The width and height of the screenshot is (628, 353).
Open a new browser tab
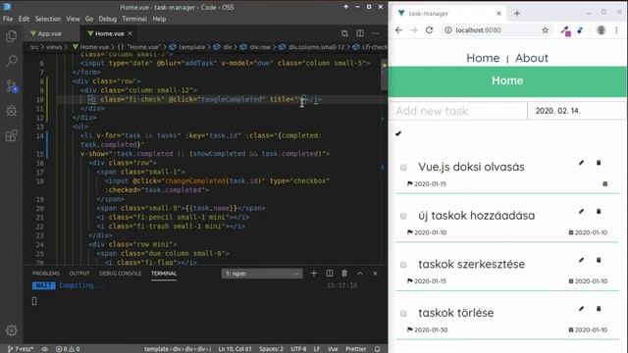pos(517,13)
